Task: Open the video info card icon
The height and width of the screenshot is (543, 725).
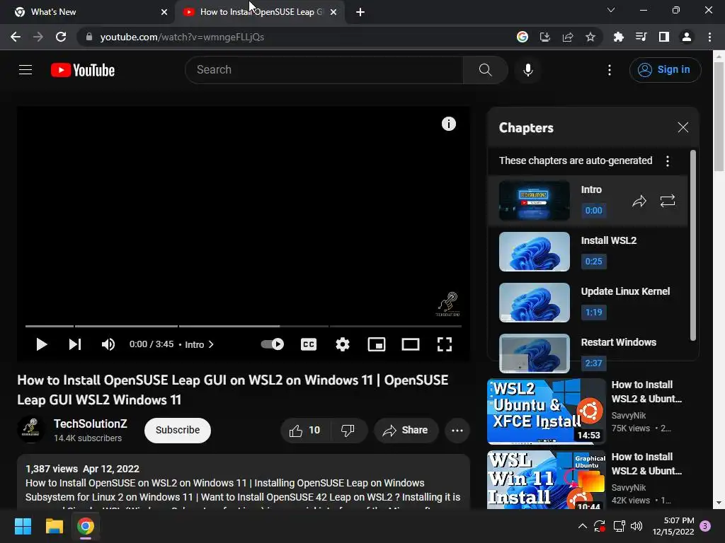Action: [x=448, y=124]
